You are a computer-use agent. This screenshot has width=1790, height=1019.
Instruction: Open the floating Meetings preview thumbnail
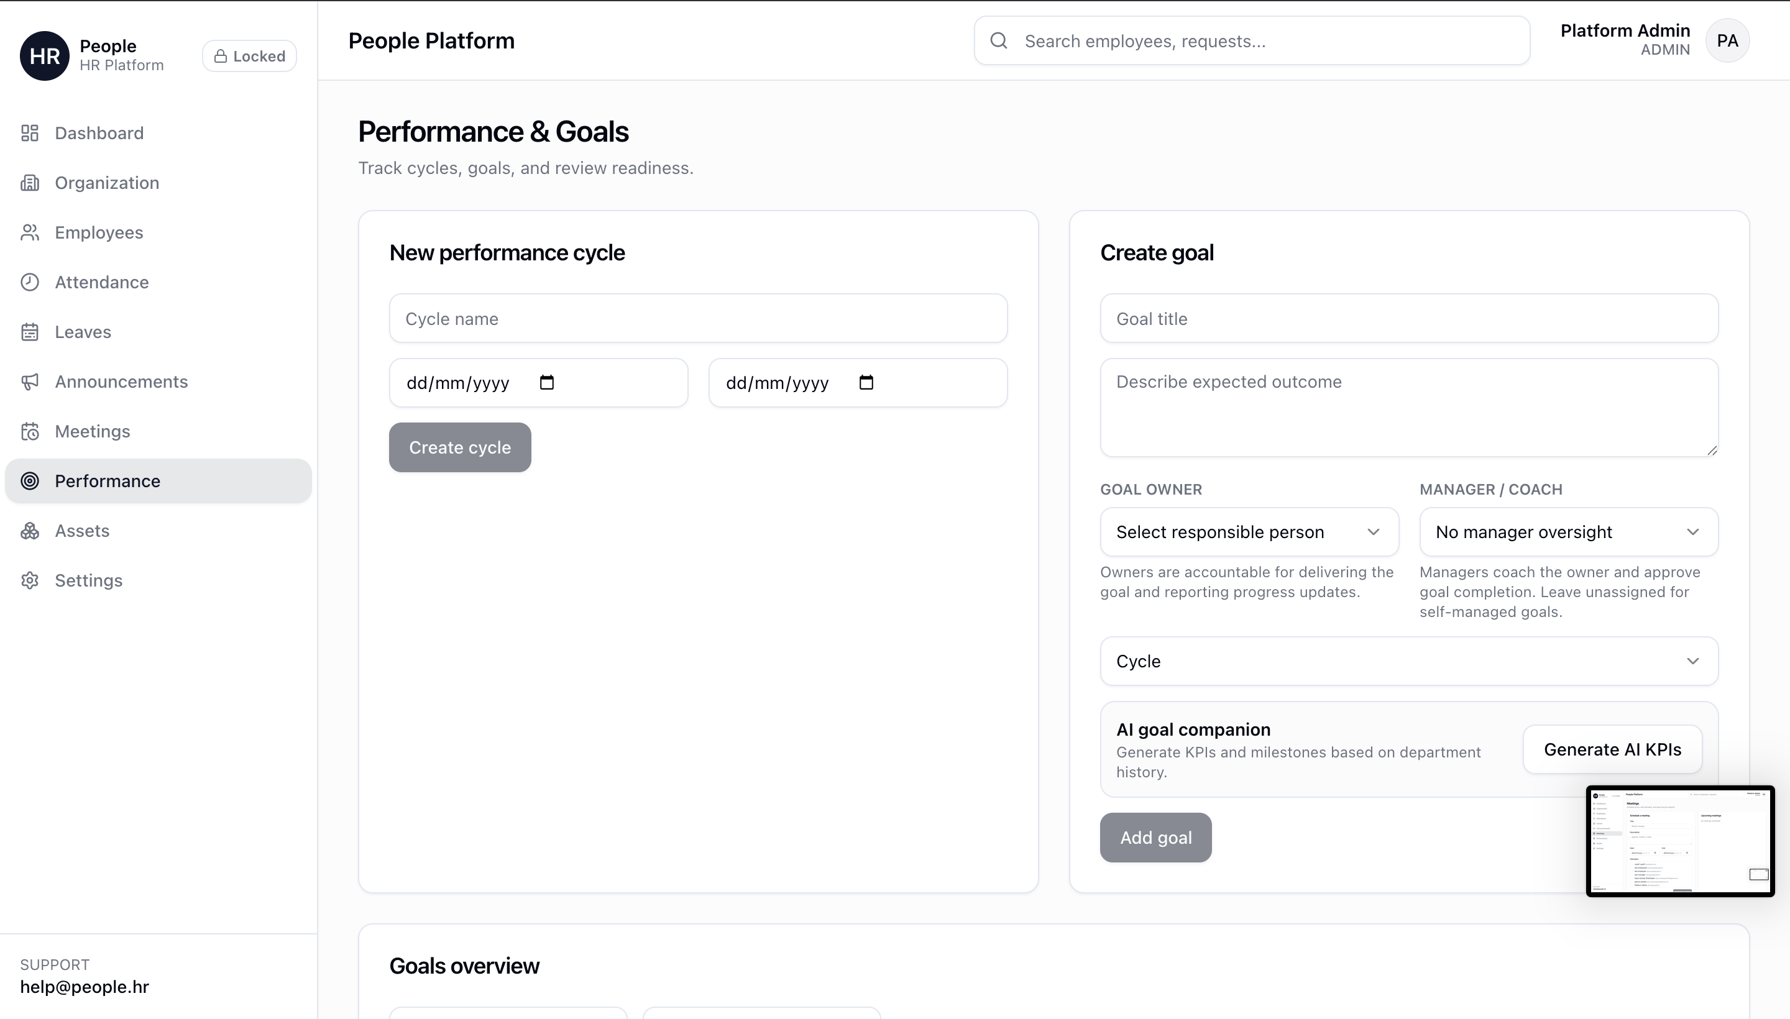[x=1679, y=841]
